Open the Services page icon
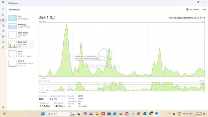The height and width of the screenshot is (117, 208). point(3,47)
